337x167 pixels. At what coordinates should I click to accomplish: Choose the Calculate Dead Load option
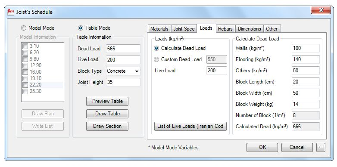[x=156, y=48]
